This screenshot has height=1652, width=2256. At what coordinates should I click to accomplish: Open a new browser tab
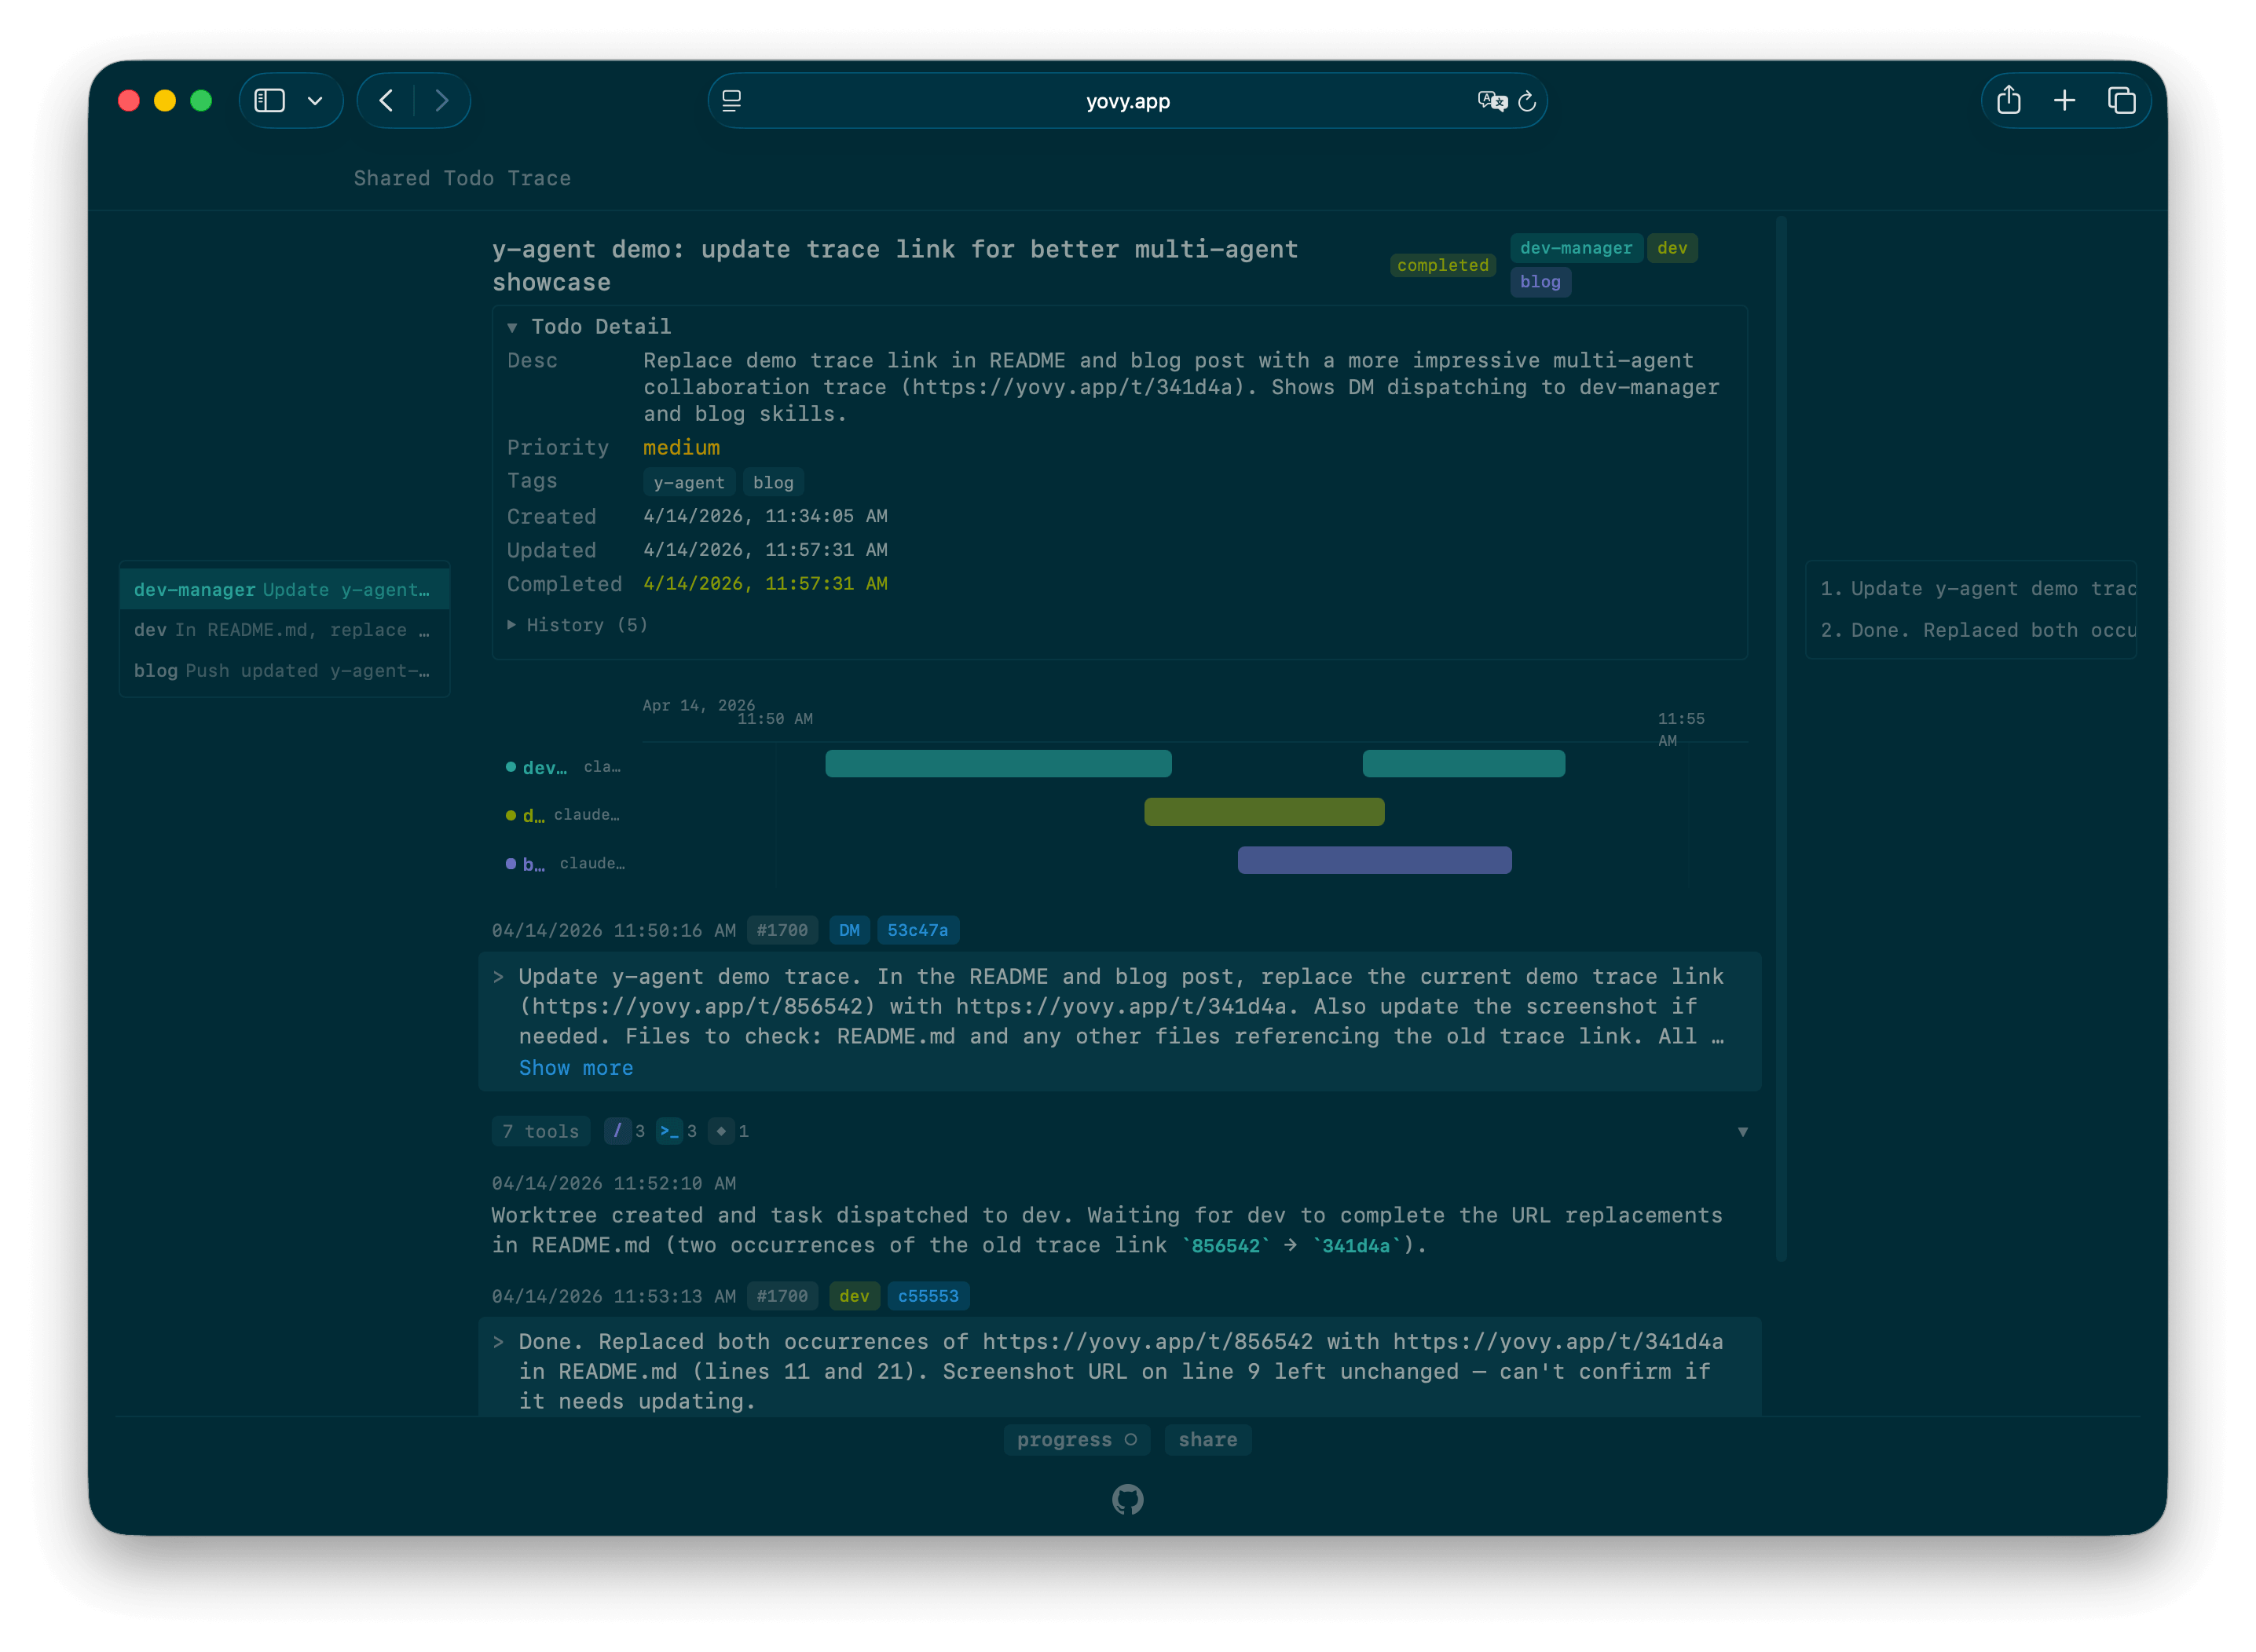pyautogui.click(x=2065, y=100)
